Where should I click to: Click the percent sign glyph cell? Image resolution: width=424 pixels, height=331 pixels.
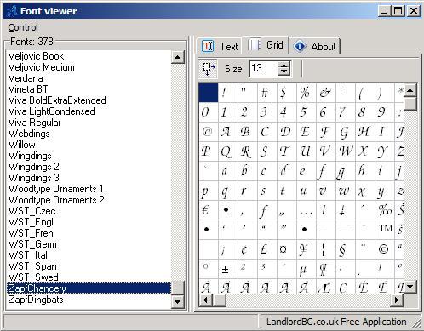coord(307,93)
